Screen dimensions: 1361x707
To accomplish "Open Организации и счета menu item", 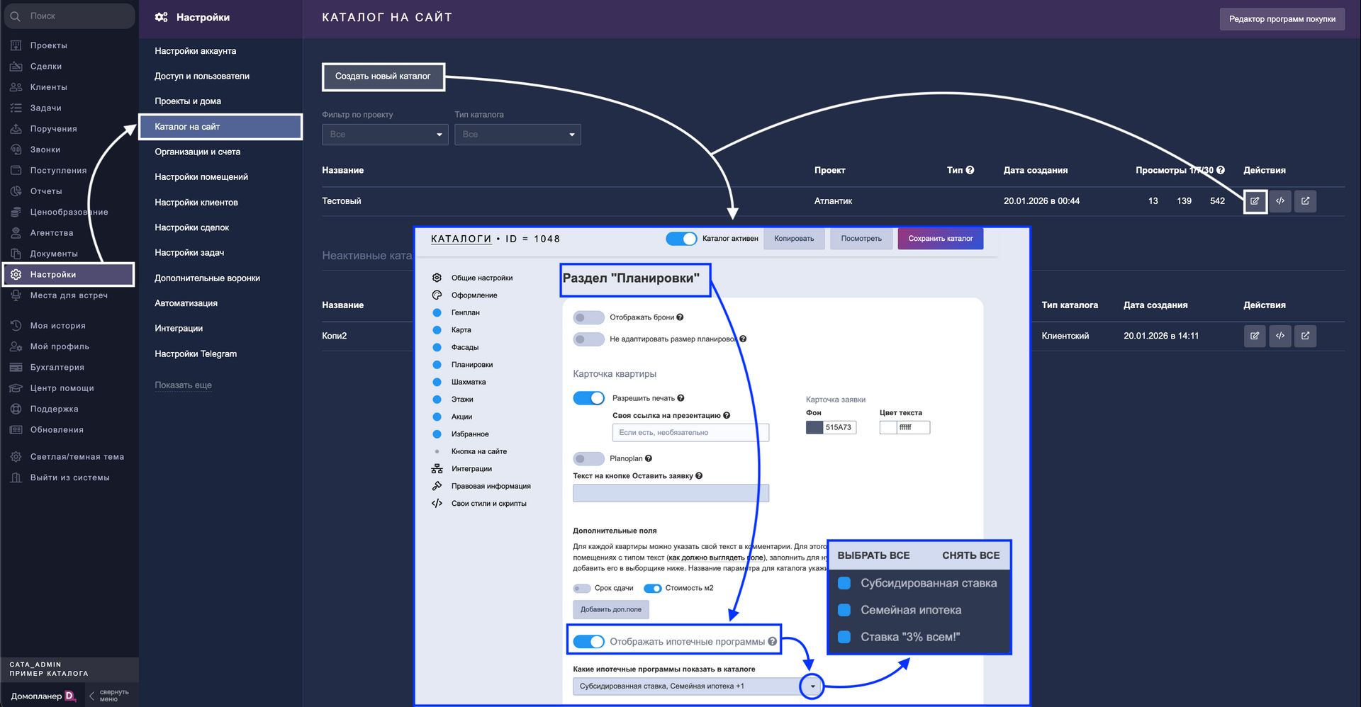I will (x=198, y=152).
